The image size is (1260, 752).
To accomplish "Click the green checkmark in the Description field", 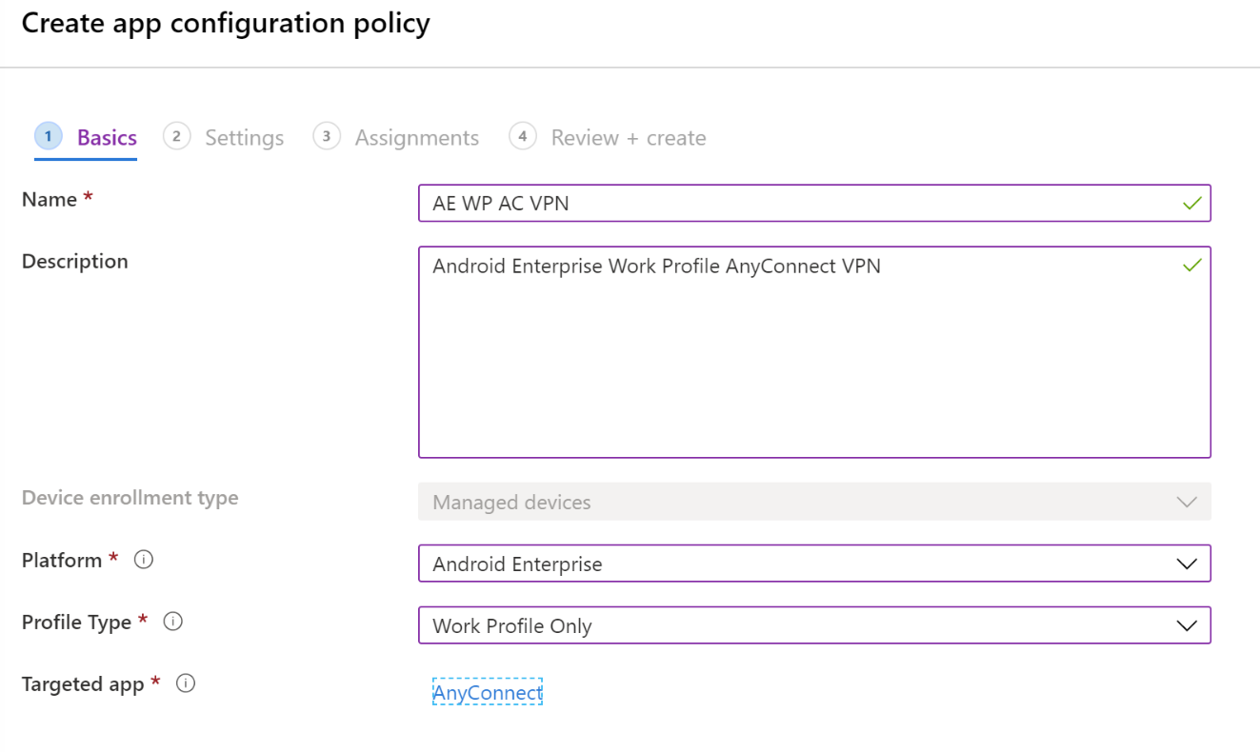I will click(1192, 266).
